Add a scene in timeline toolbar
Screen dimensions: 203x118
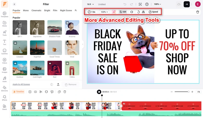point(30,92)
